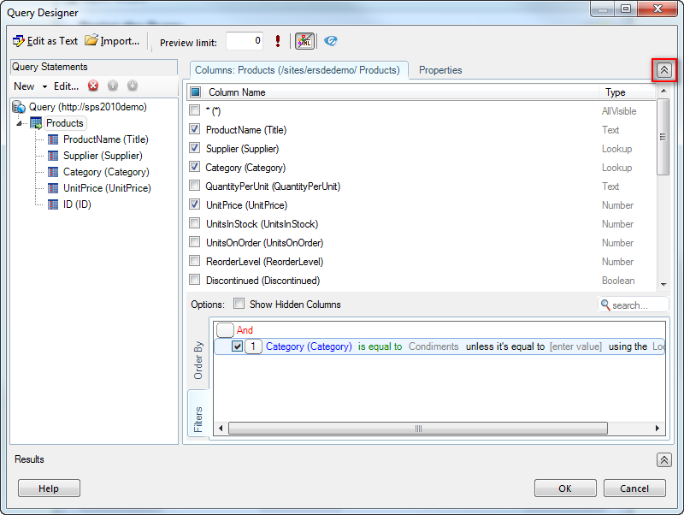Image resolution: width=684 pixels, height=515 pixels.
Task: Collapse the columns panel with double-chevron
Action: click(x=664, y=70)
